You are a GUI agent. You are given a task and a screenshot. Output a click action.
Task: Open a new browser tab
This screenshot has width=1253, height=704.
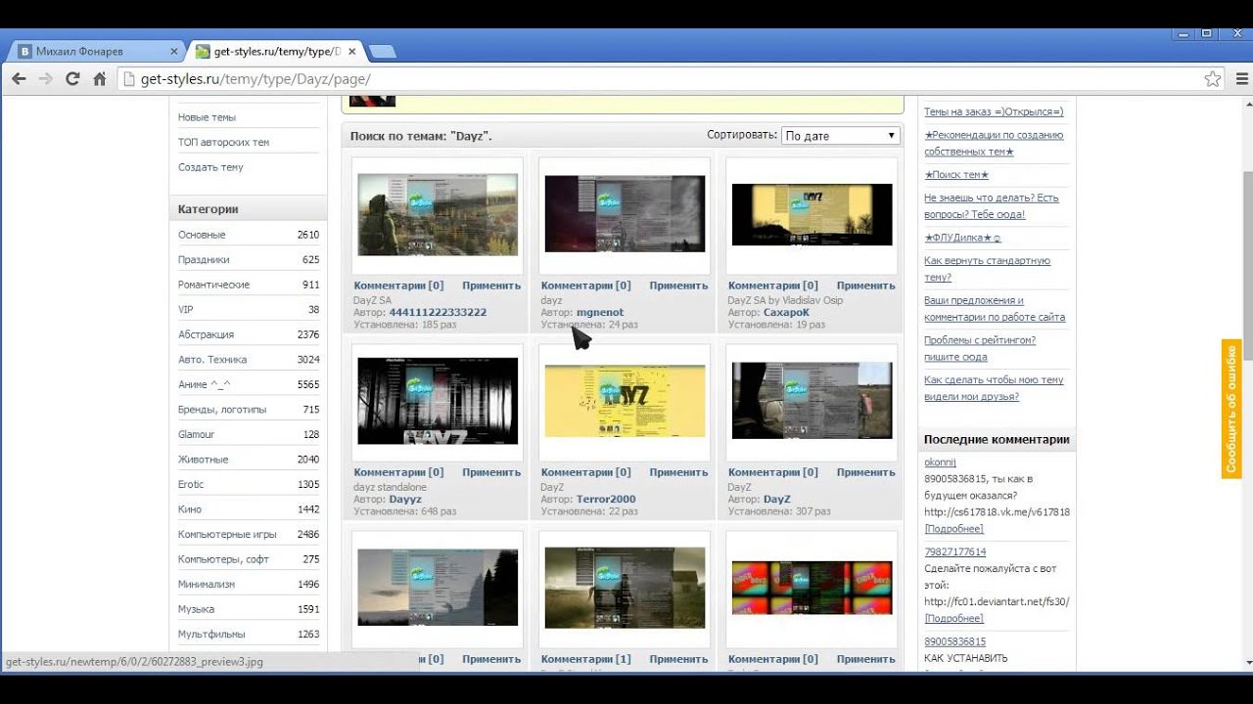(x=382, y=52)
